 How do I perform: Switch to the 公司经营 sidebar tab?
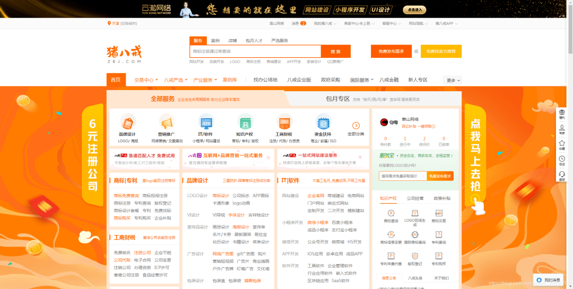(x=415, y=198)
